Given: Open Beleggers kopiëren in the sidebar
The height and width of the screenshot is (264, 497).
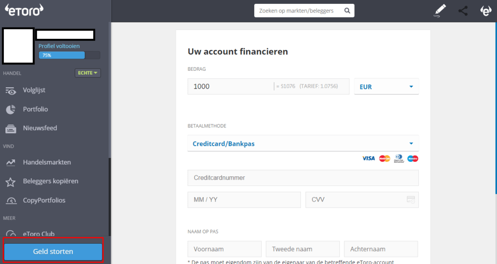Looking at the screenshot, I should pos(50,181).
